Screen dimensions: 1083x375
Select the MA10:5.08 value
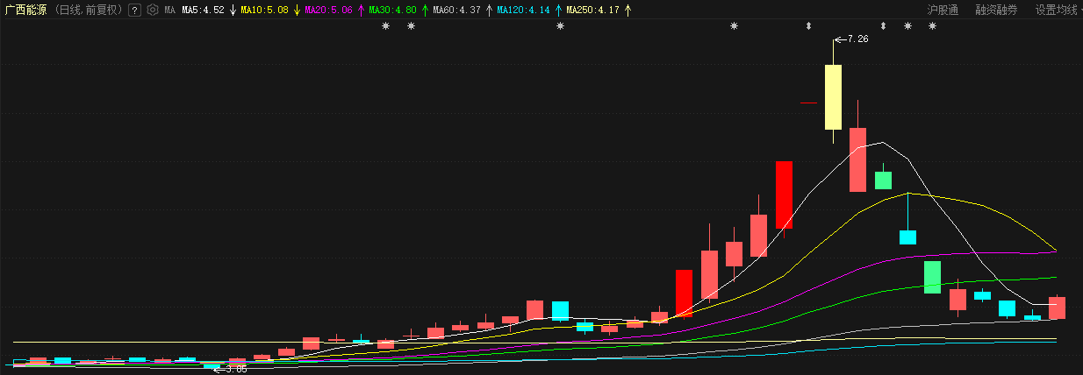click(x=265, y=11)
